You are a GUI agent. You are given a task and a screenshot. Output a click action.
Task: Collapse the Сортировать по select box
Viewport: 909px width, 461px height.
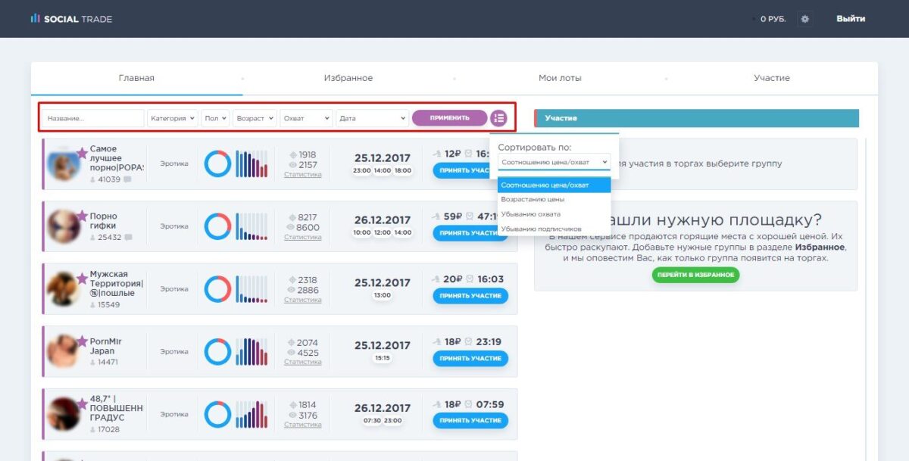tap(554, 162)
